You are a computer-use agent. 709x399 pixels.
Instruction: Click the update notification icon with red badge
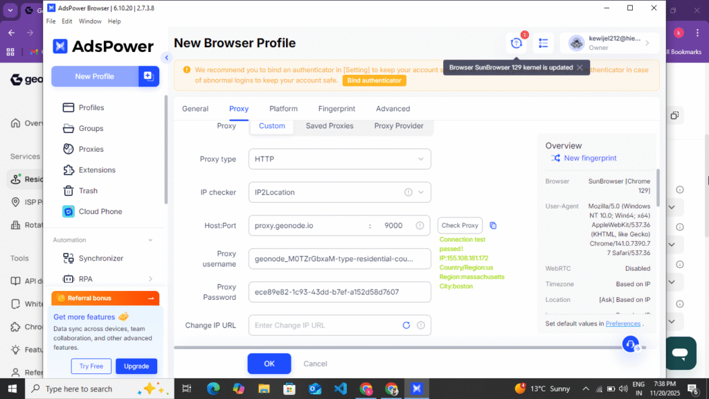coord(516,43)
